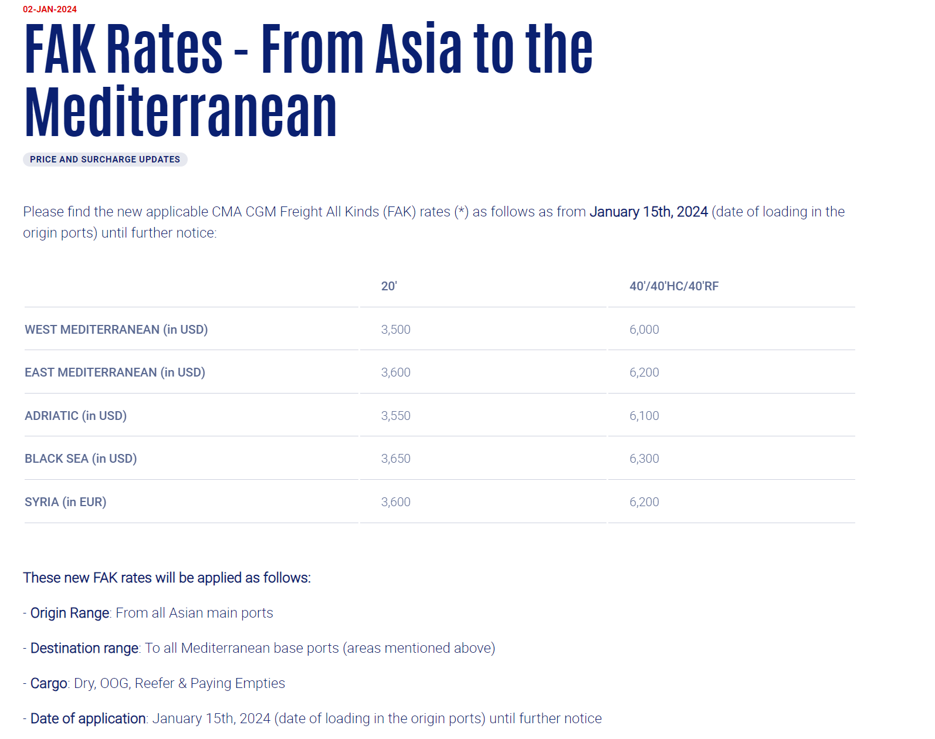Click the bold January 15th, 2024 intro text

[648, 212]
